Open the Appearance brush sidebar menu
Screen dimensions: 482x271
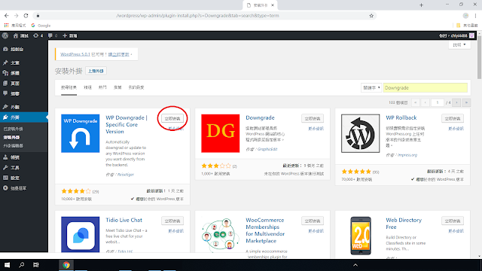point(24,107)
